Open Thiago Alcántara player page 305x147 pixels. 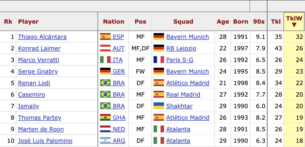coord(42,37)
